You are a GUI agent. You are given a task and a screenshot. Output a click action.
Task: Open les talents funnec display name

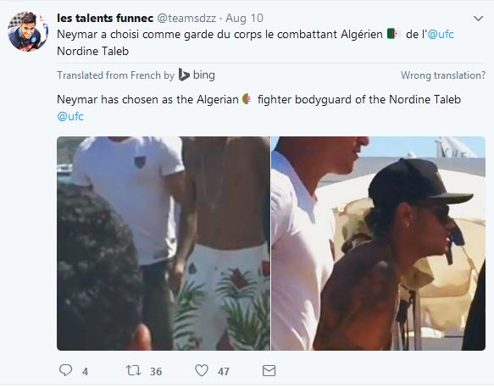click(105, 19)
